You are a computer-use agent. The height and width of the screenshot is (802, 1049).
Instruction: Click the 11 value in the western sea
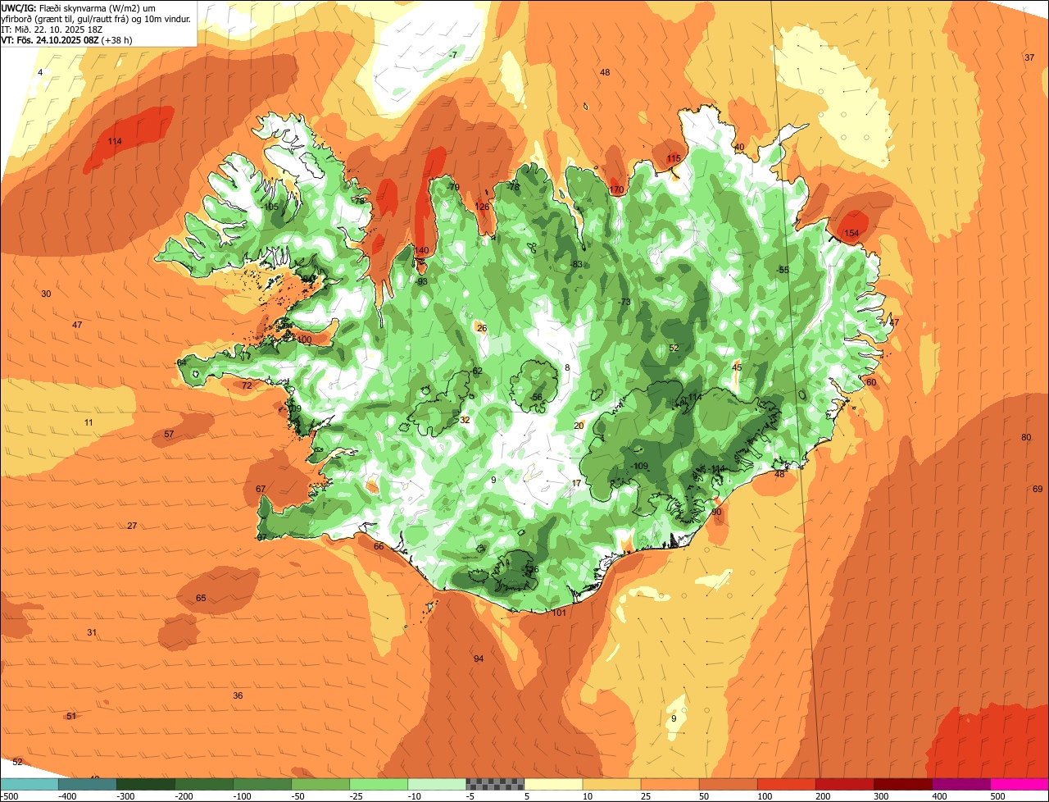click(89, 422)
